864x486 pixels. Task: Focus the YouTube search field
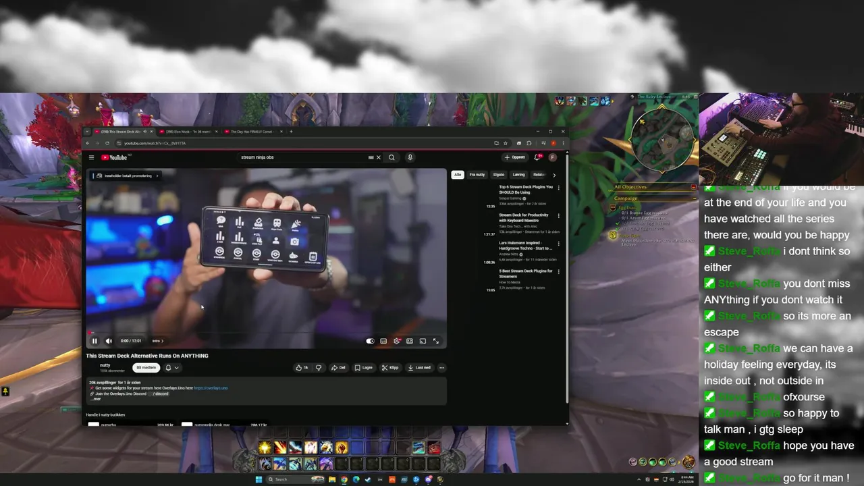[x=304, y=157]
